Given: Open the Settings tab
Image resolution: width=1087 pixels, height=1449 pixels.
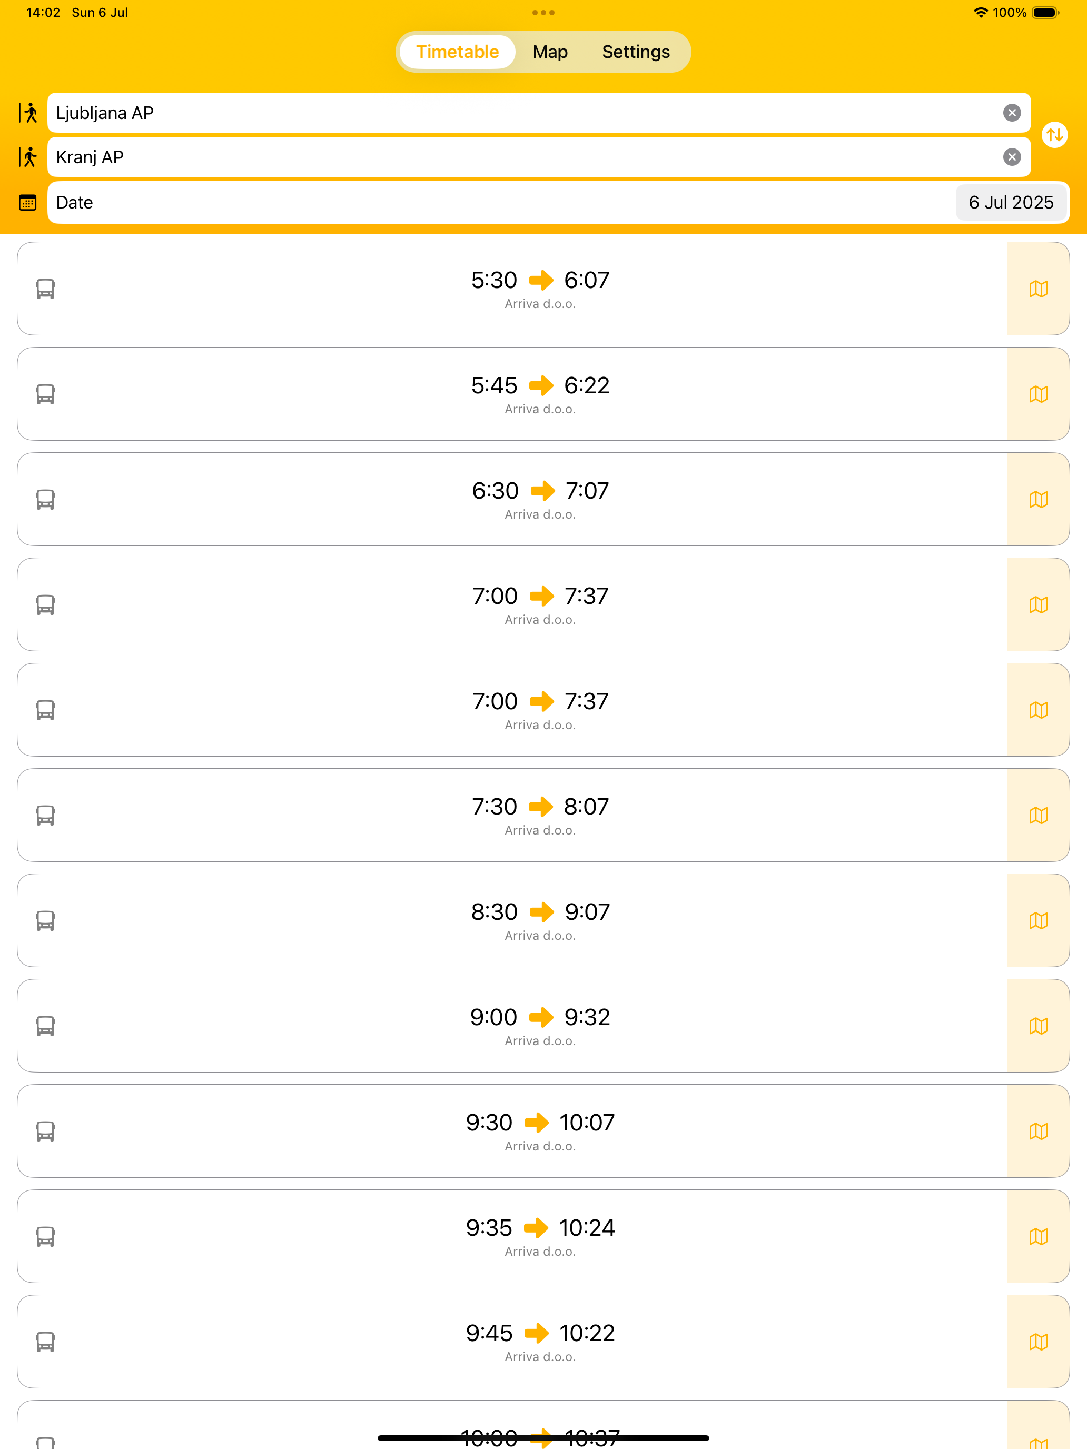Looking at the screenshot, I should (x=636, y=52).
